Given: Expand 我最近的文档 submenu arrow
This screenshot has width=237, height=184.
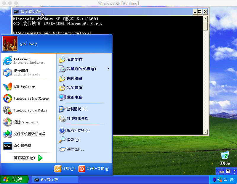Looking at the screenshot, I should pos(108,69).
